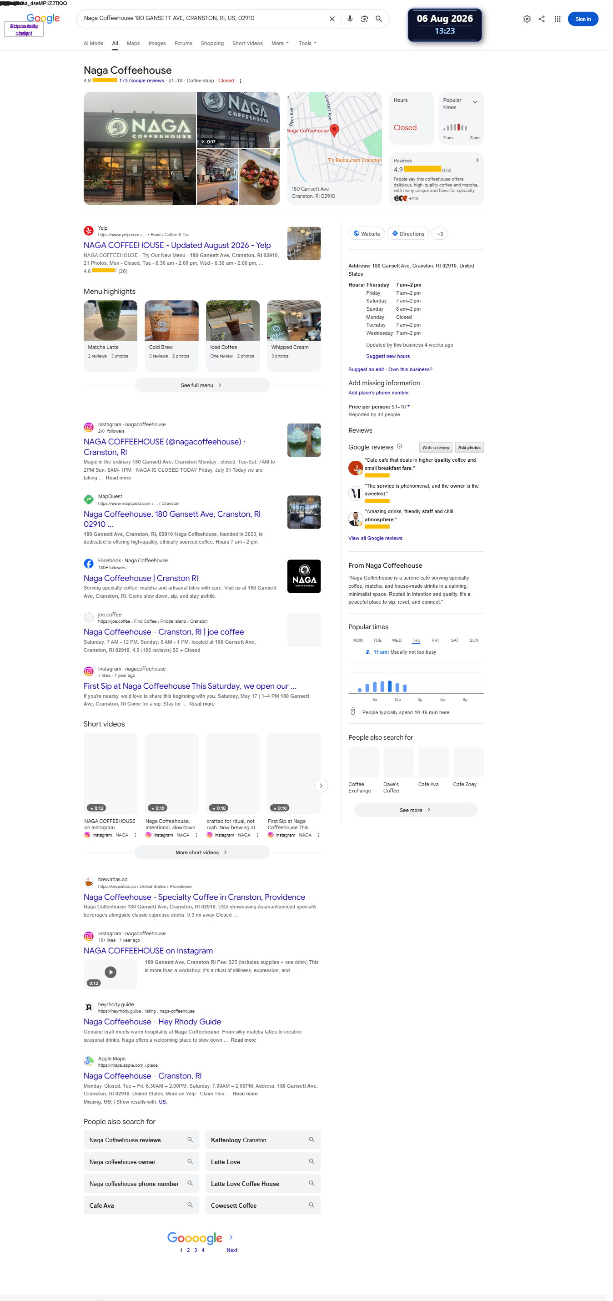
Task: Click the MapQuest result icon
Action: pyautogui.click(x=88, y=499)
